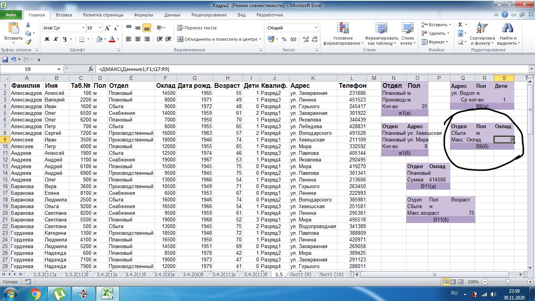The image size is (535, 301).
Task: Decrease font size with the small A icon
Action: click(x=116, y=28)
